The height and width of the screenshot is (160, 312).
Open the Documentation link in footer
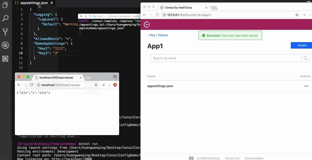point(254,158)
